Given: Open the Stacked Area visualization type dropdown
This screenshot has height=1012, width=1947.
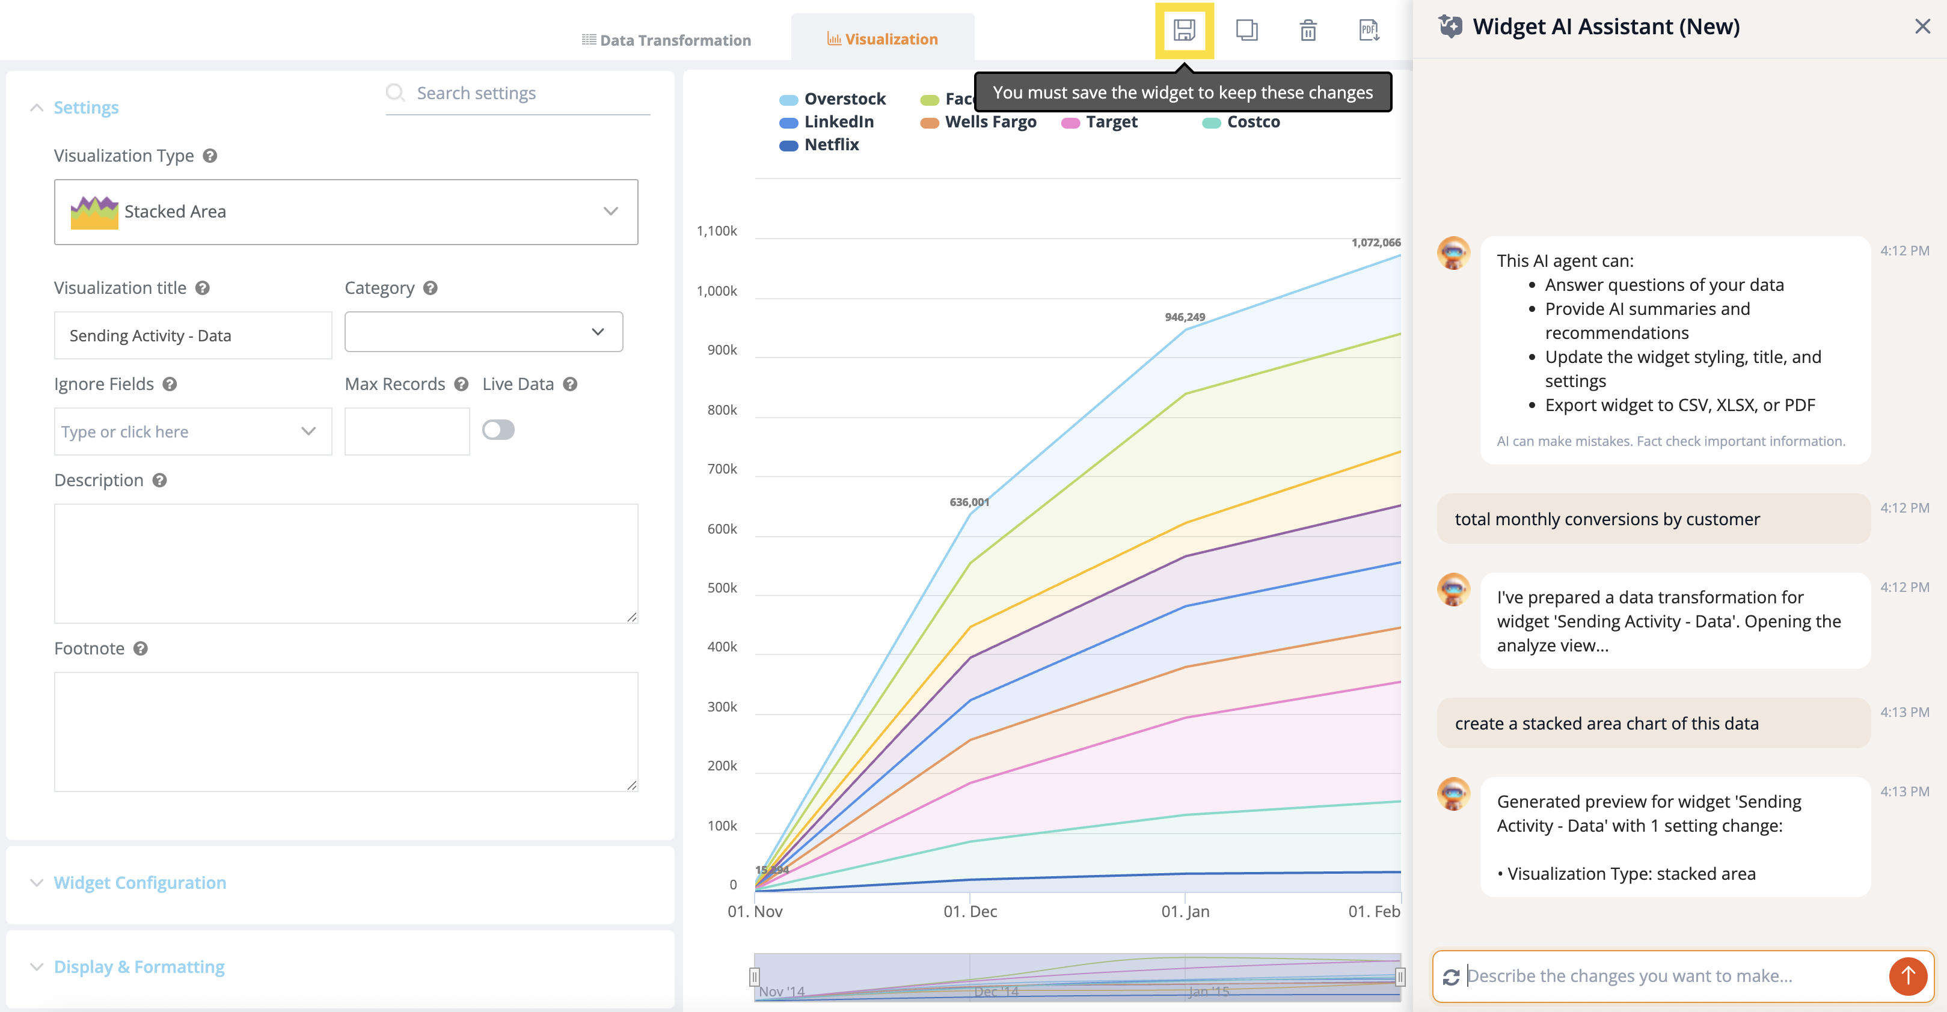Looking at the screenshot, I should click(345, 212).
